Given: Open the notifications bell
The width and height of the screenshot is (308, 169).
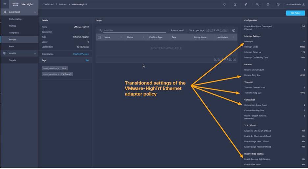Looking at the screenshot, I should [x=224, y=4].
